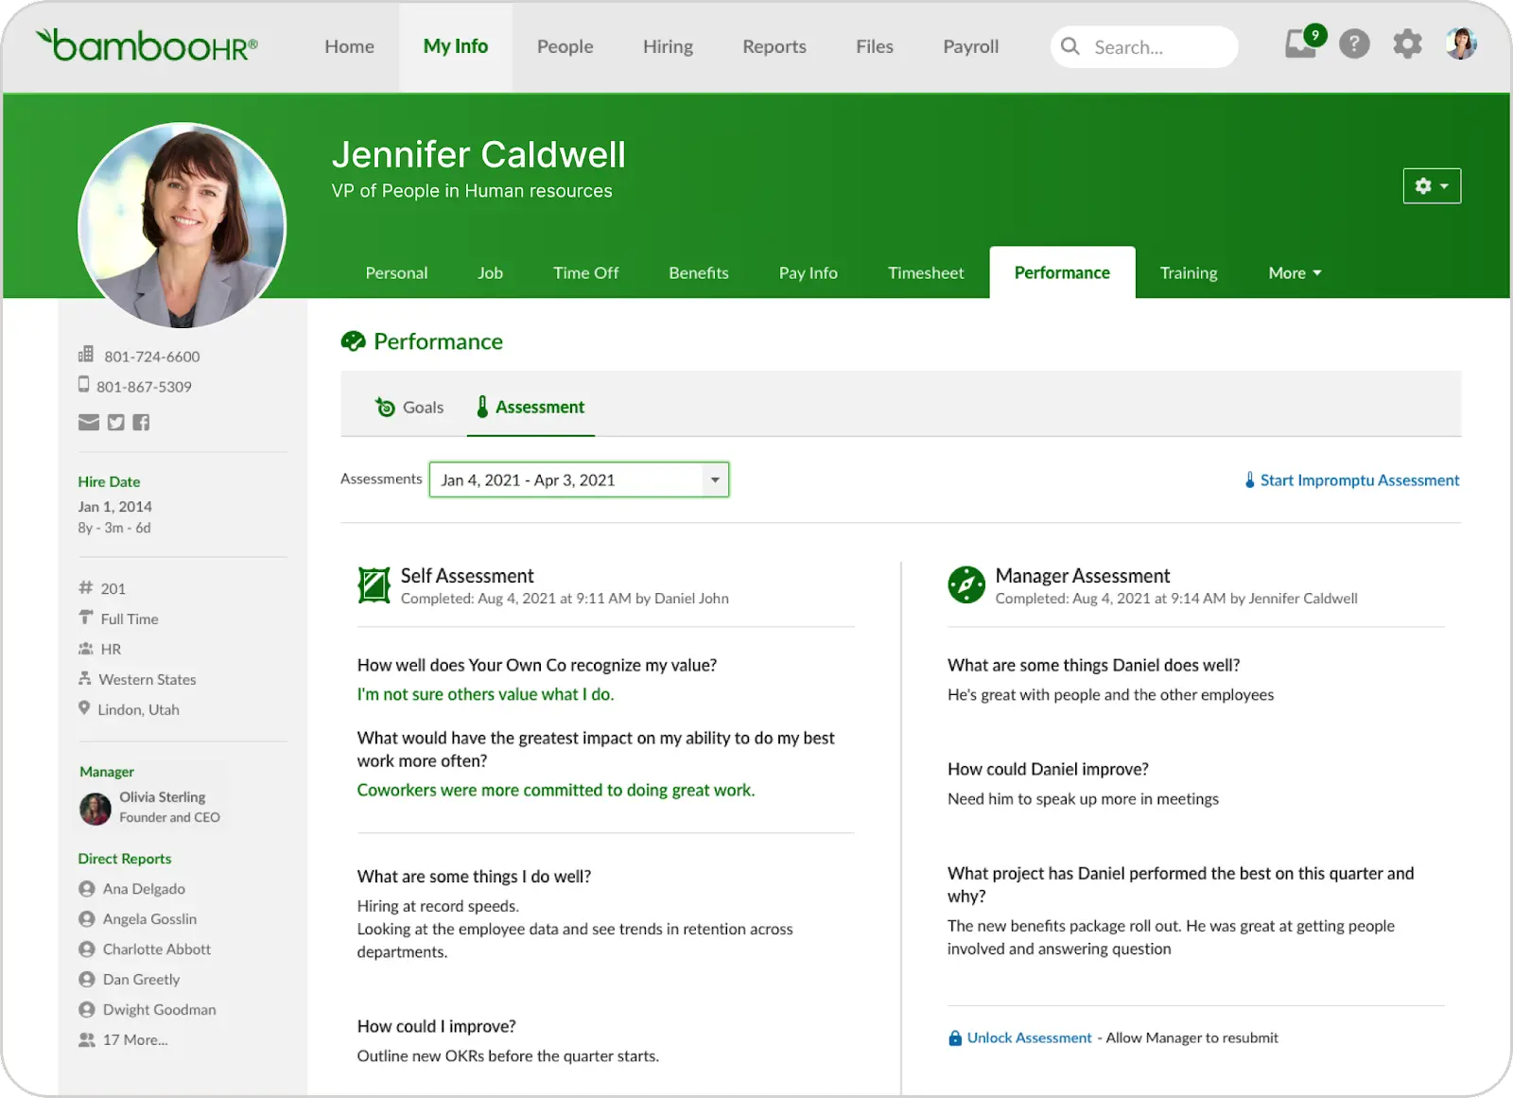Click Ana Delgado's person icon

click(87, 889)
